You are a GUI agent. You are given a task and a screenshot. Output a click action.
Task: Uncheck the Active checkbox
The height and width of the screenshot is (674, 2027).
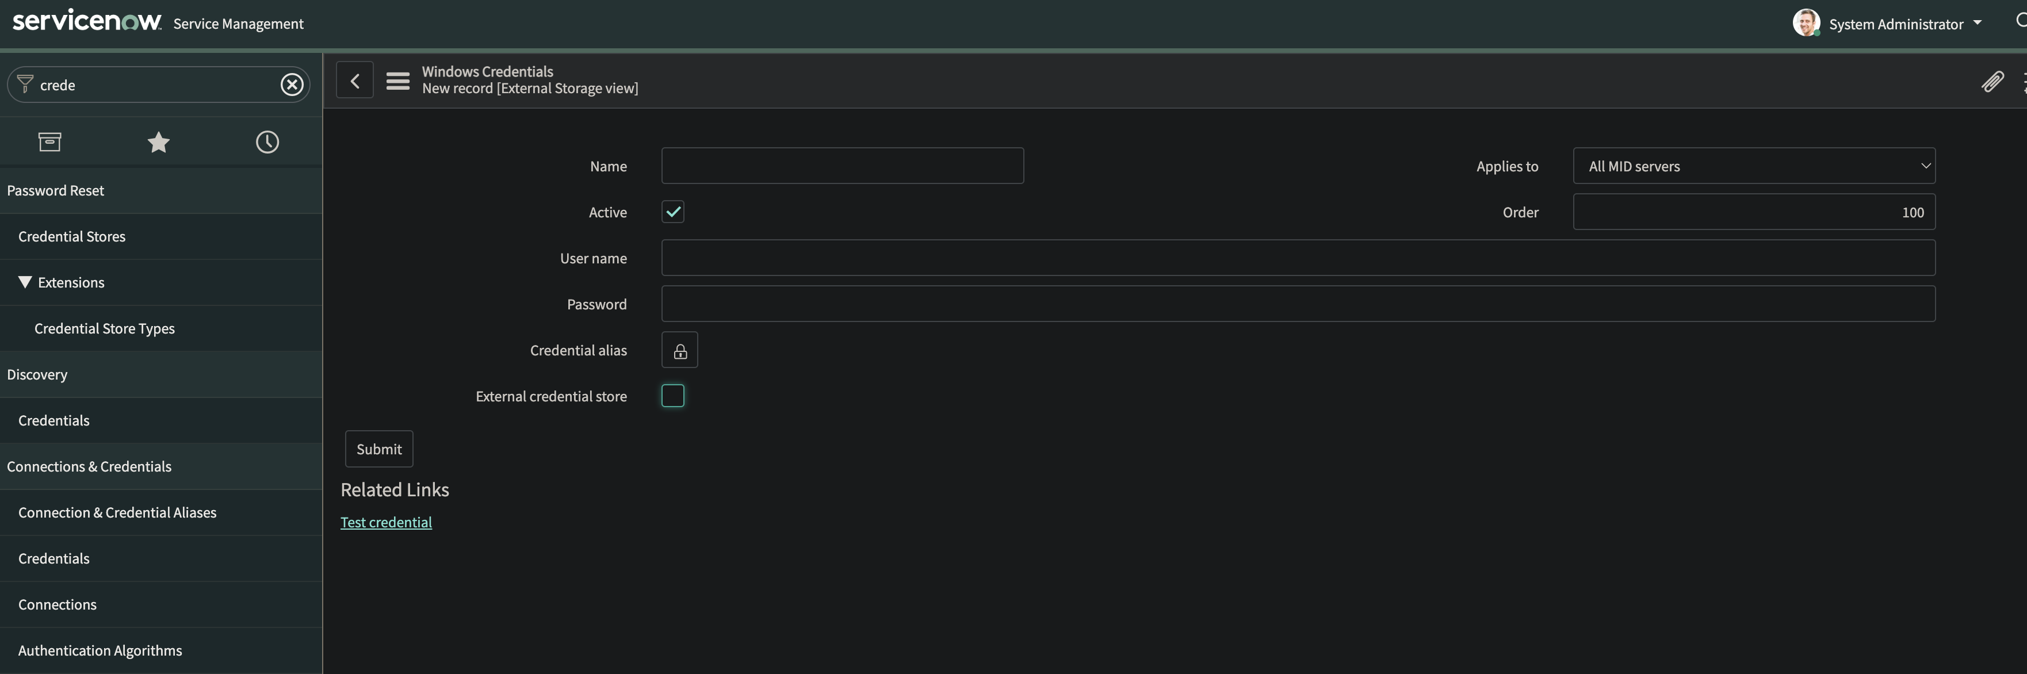[x=673, y=212]
